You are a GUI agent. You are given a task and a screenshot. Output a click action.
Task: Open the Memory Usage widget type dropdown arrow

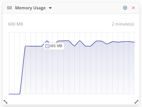pos(50,8)
